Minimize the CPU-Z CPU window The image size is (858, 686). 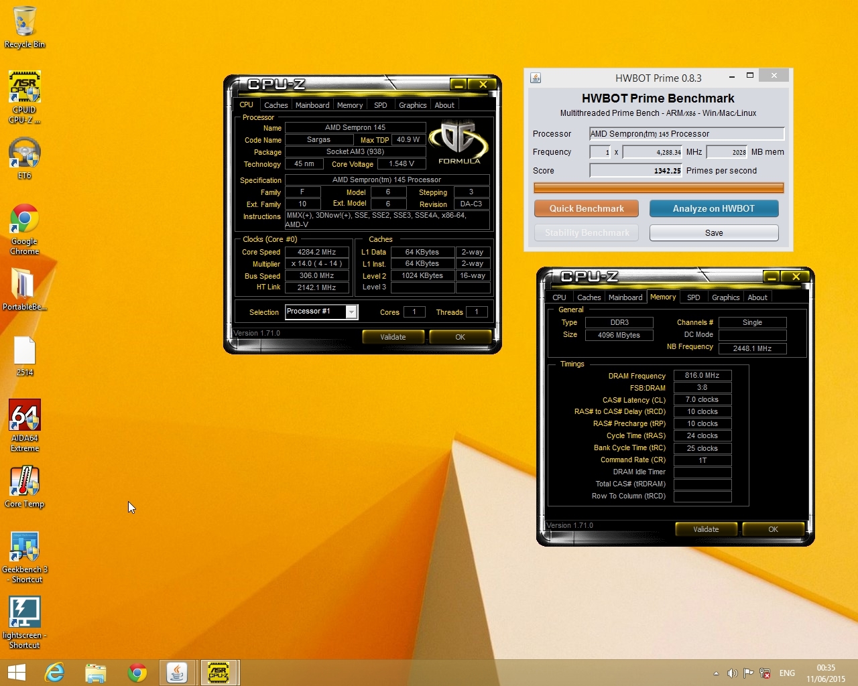click(458, 84)
